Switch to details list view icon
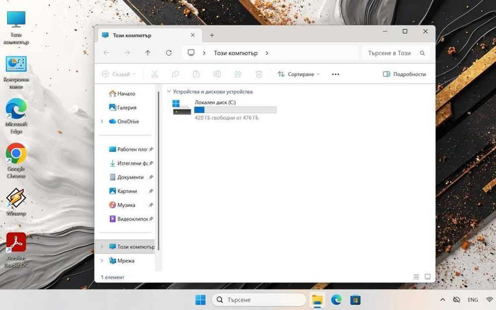 416,277
